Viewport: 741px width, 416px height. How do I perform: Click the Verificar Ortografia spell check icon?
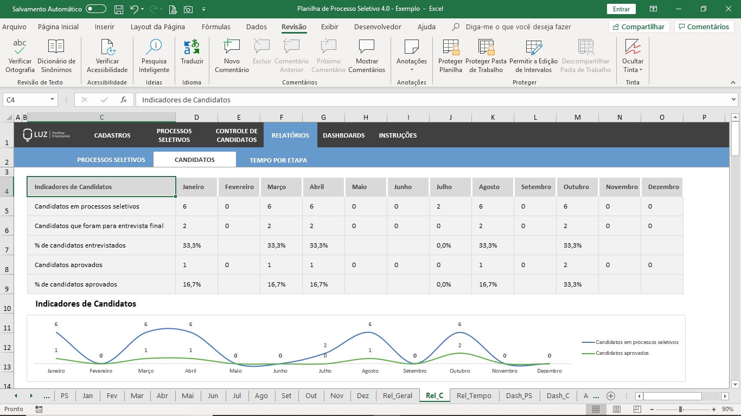(x=20, y=47)
